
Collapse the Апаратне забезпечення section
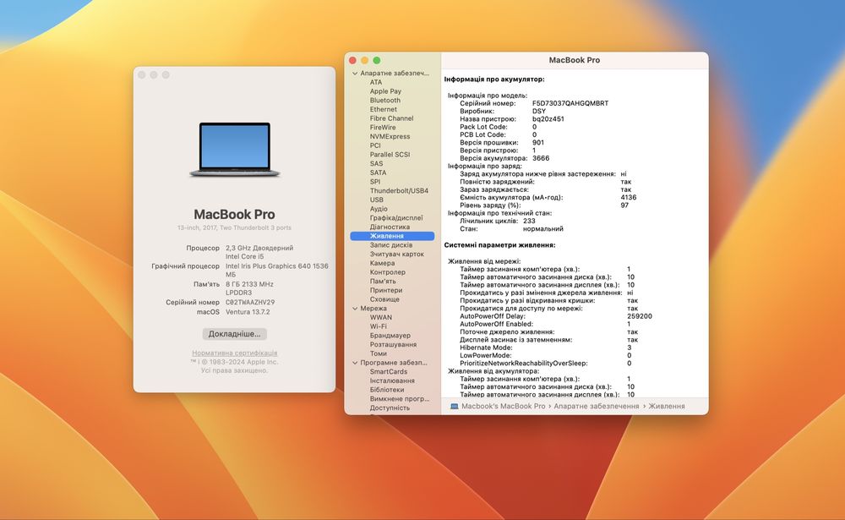355,74
